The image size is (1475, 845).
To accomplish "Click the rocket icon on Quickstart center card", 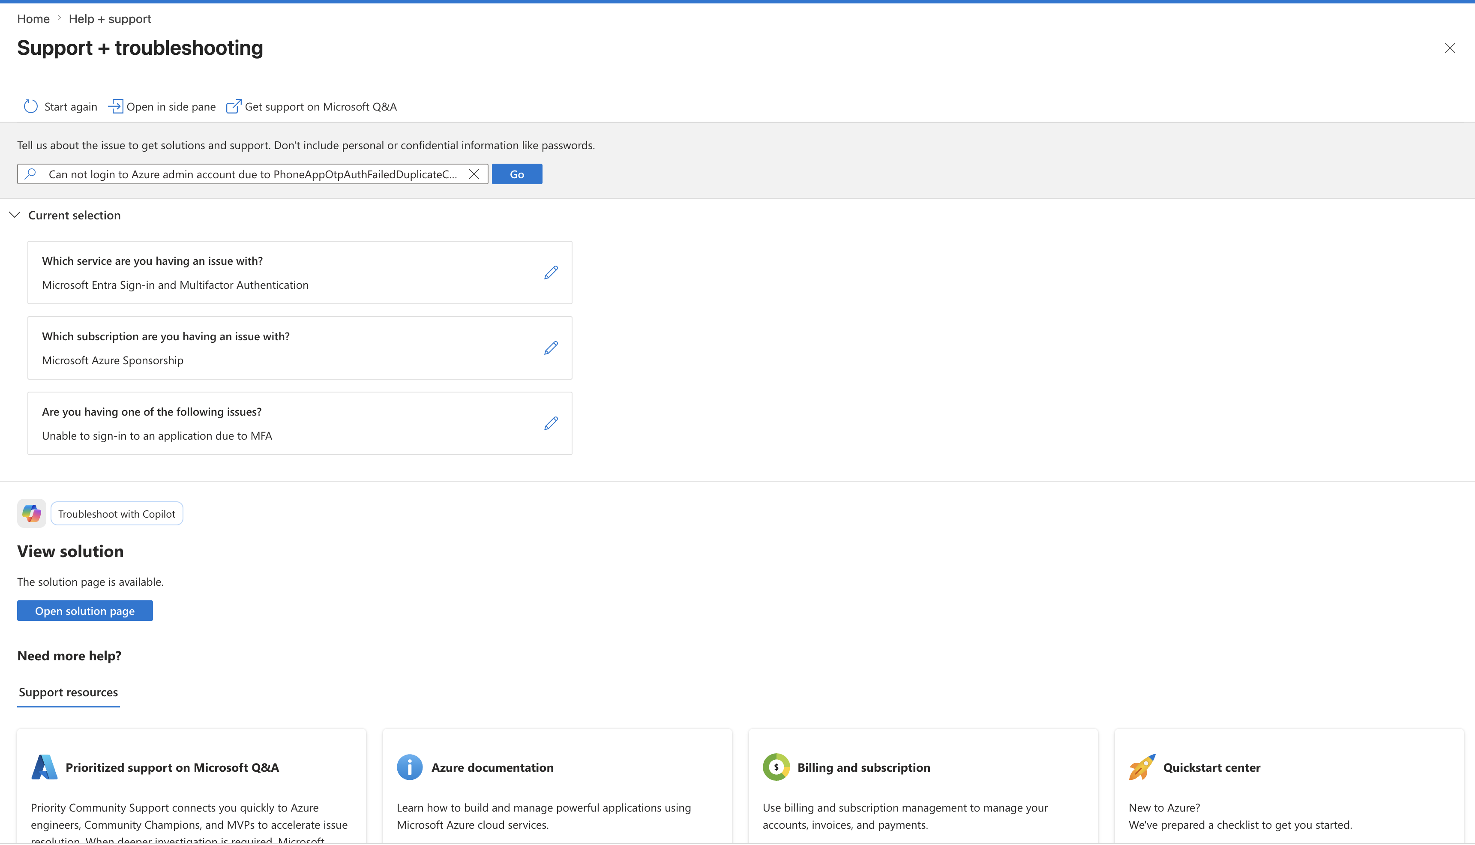I will (x=1142, y=767).
